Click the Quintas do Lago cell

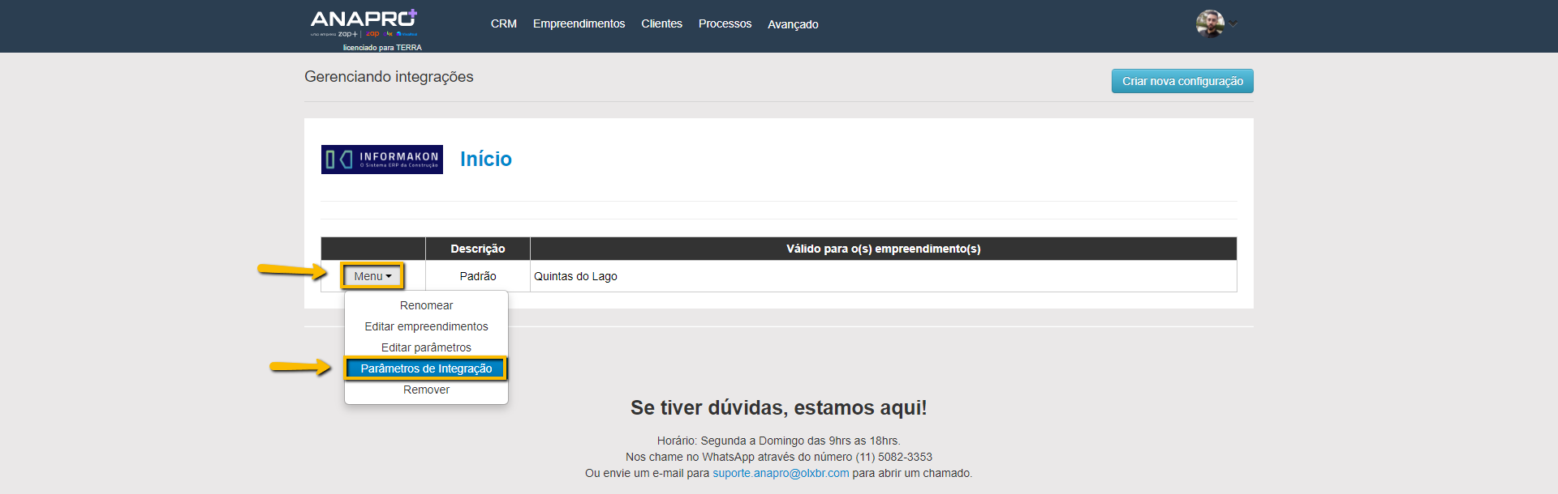[575, 276]
